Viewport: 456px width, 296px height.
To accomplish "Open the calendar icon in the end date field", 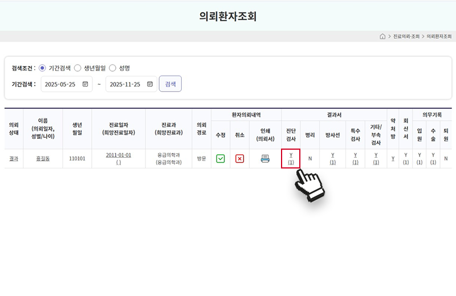I will pos(150,84).
